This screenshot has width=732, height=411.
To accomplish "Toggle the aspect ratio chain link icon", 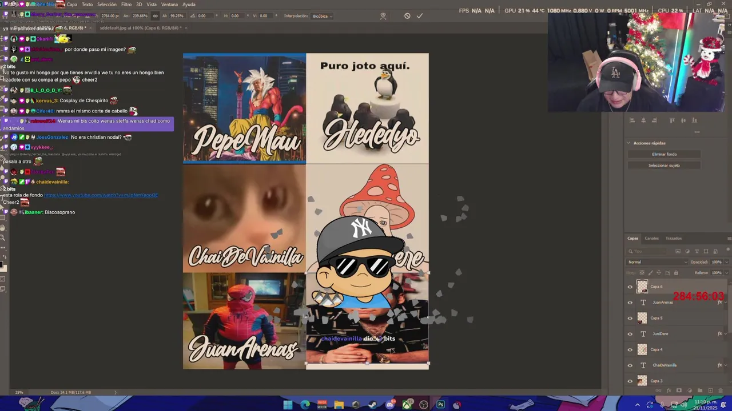I will [x=155, y=16].
